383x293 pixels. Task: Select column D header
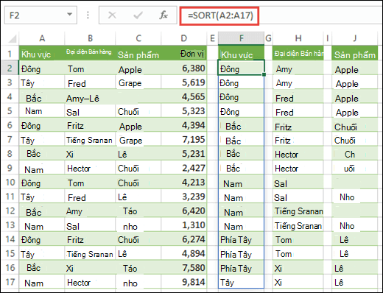183,38
